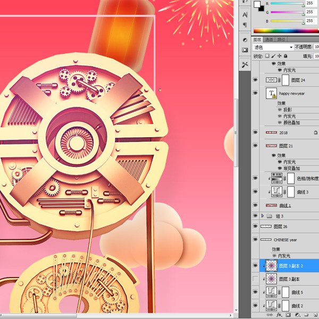This screenshot has width=319, height=319.
Task: Click the canvas horizontal scrollbar
Action: tap(38, 315)
